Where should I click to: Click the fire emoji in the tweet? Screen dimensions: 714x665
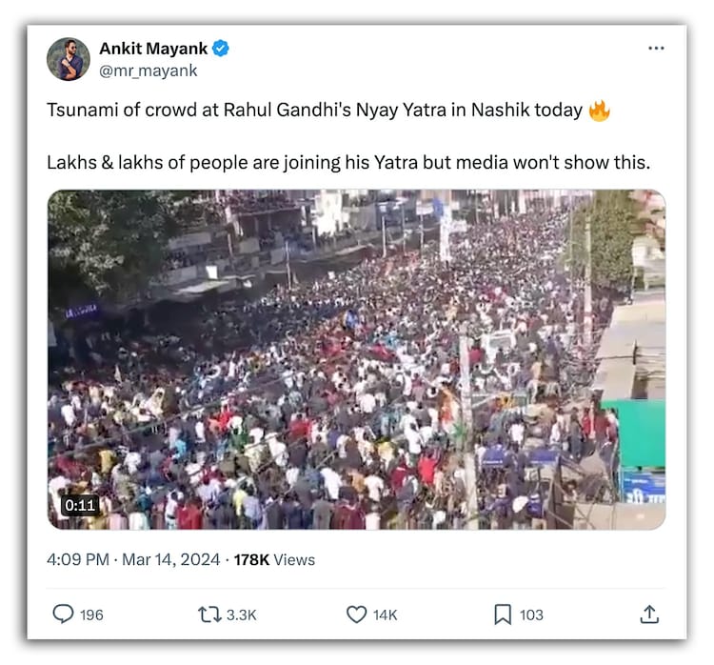click(x=599, y=111)
